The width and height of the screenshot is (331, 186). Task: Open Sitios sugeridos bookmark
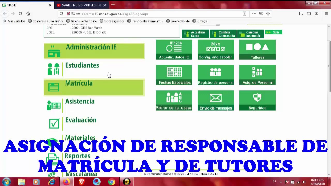[x=112, y=21]
